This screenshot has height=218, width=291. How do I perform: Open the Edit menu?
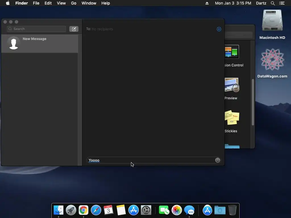(48, 3)
